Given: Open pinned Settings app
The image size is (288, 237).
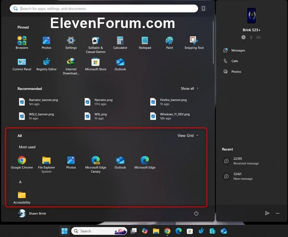Looking at the screenshot, I should click(71, 43).
